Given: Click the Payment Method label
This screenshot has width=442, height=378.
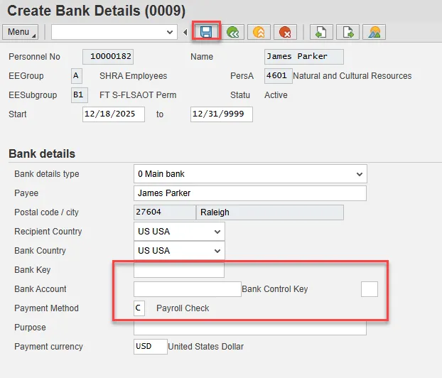Looking at the screenshot, I should pos(46,308).
